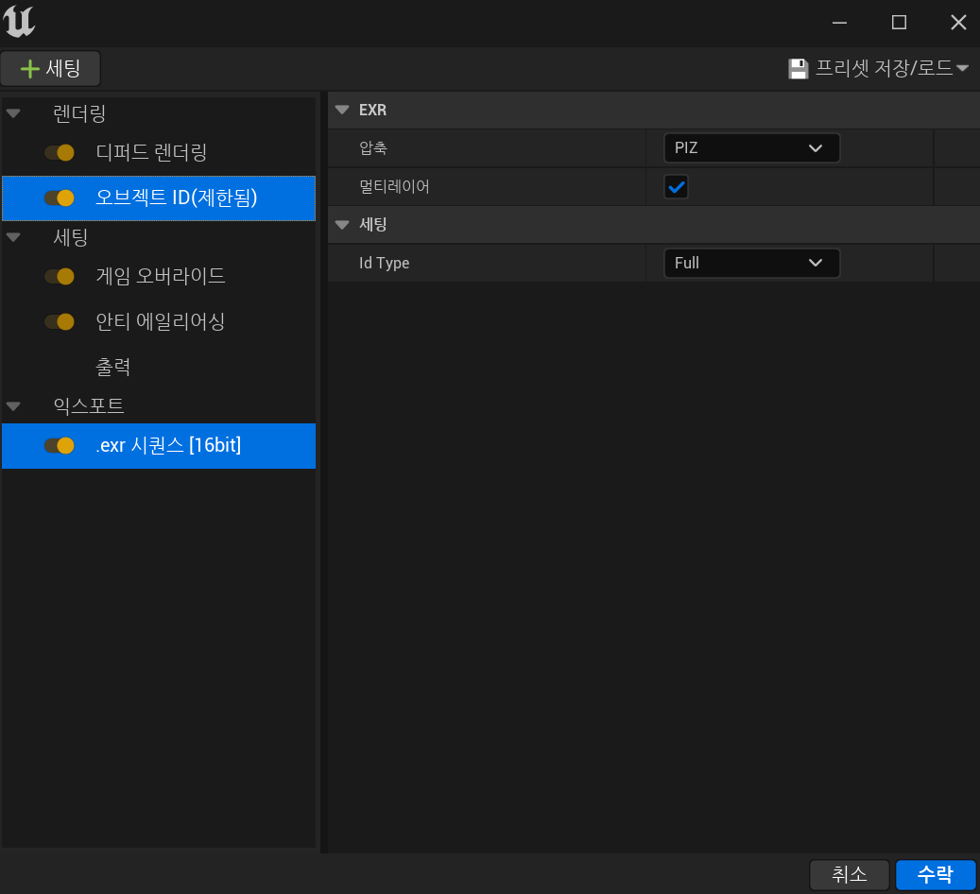This screenshot has width=980, height=894.
Task: Click the 수락 button
Action: pyautogui.click(x=936, y=874)
